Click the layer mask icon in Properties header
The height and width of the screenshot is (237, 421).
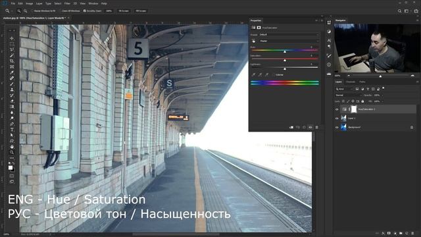259,28
